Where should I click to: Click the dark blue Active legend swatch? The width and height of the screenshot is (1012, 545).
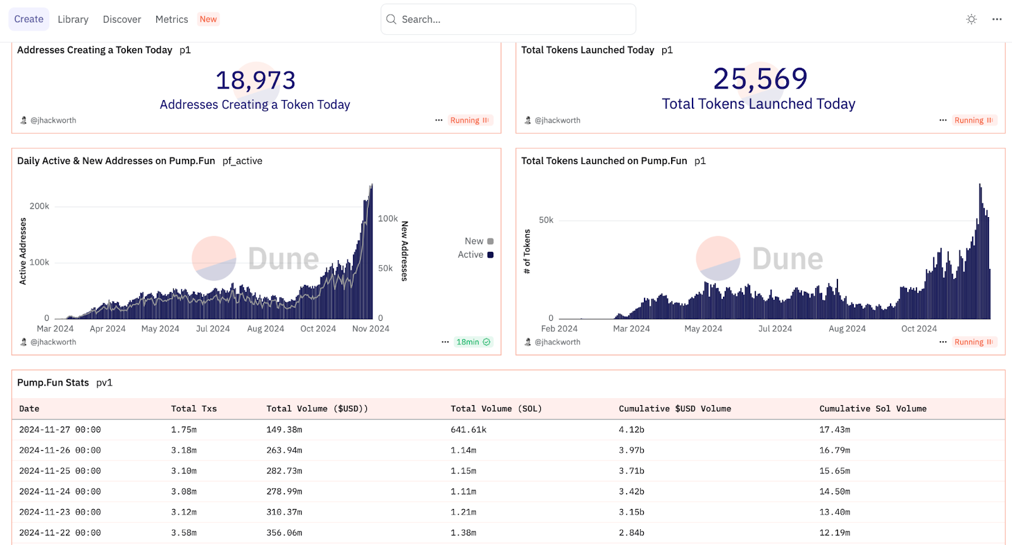(490, 254)
